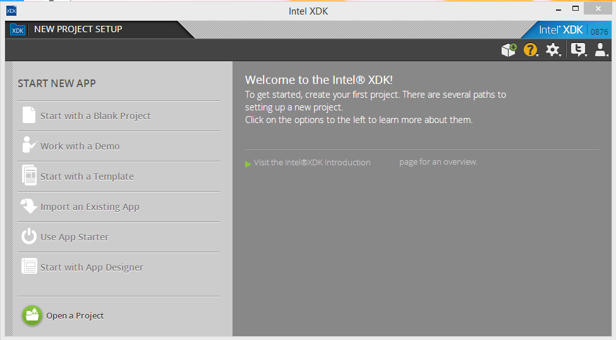Open the package download updates icon
Image resolution: width=616 pixels, height=340 pixels.
[509, 50]
